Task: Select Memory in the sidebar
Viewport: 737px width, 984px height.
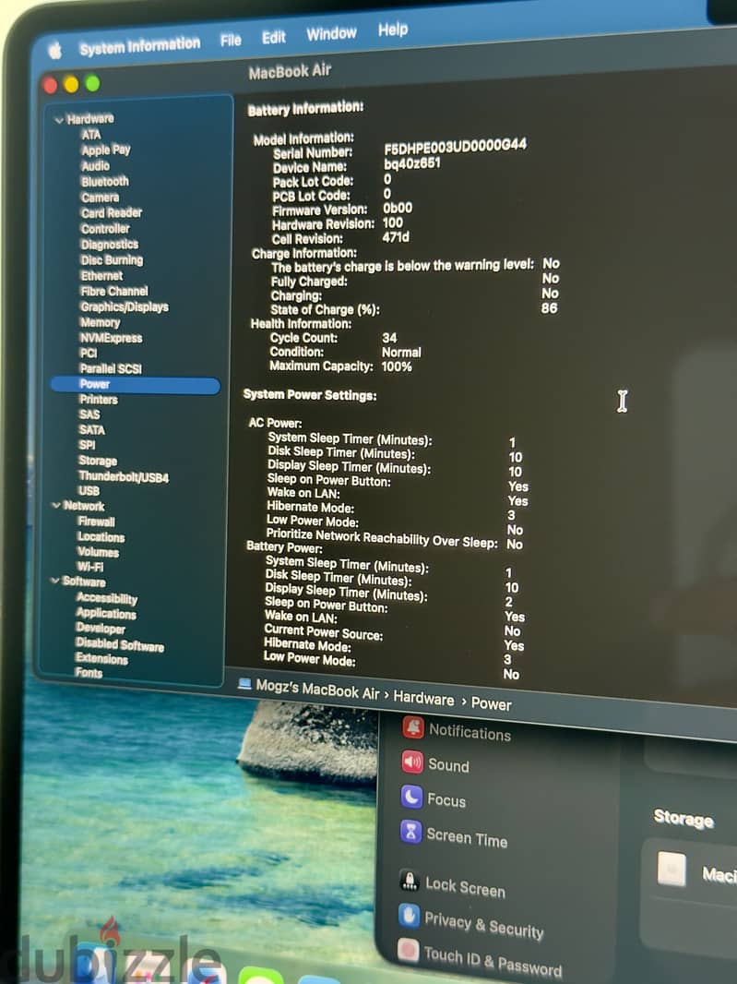Action: pos(100,322)
